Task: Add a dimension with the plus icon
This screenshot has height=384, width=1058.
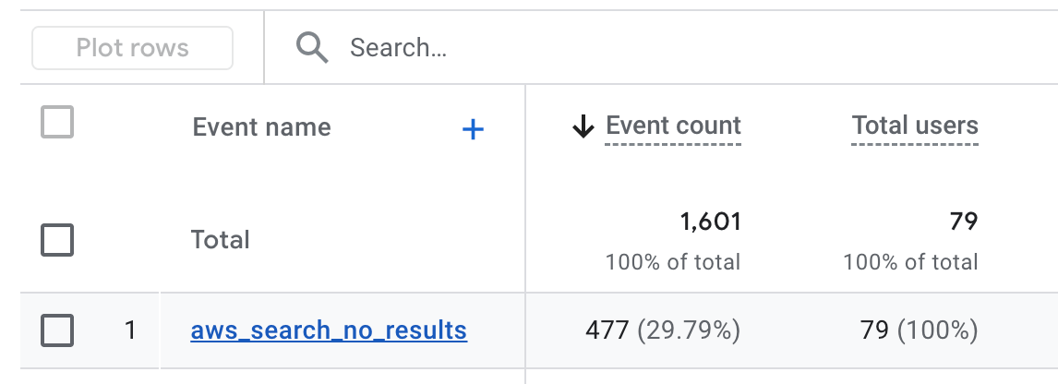Action: tap(473, 129)
